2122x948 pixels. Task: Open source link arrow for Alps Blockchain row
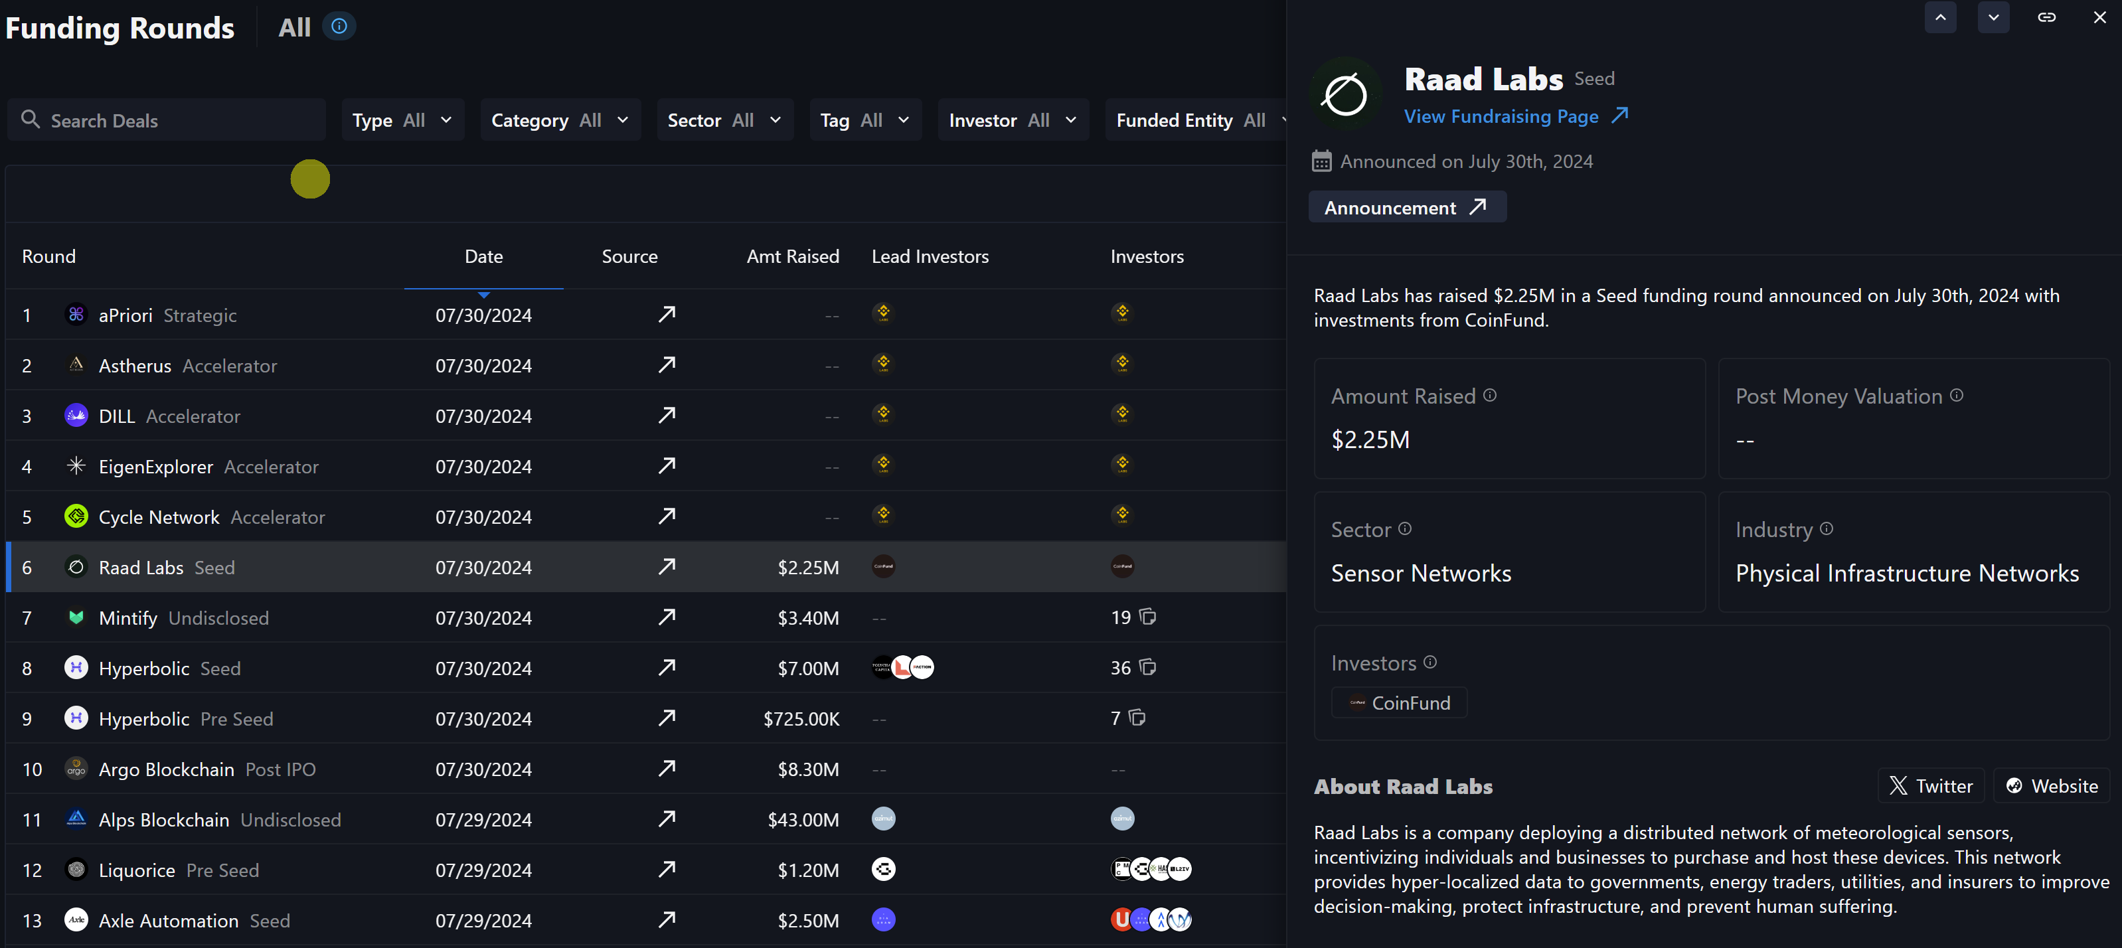tap(667, 818)
